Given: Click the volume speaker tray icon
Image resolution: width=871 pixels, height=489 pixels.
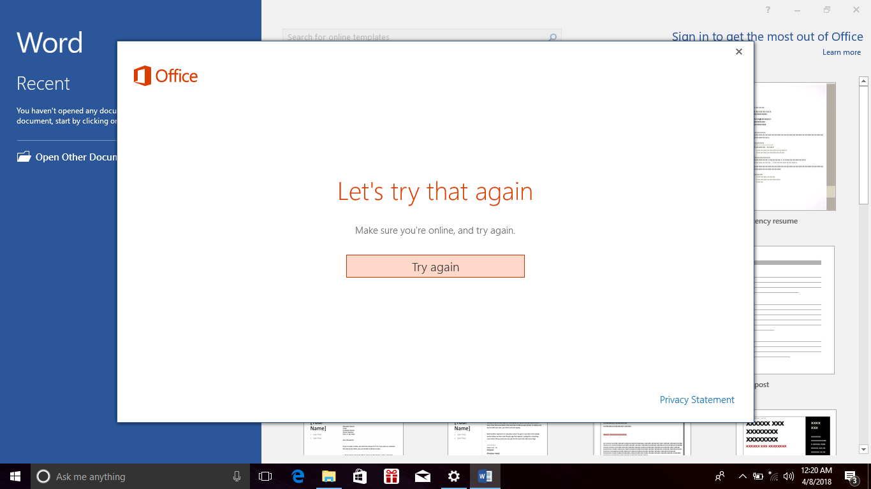Looking at the screenshot, I should pos(789,476).
